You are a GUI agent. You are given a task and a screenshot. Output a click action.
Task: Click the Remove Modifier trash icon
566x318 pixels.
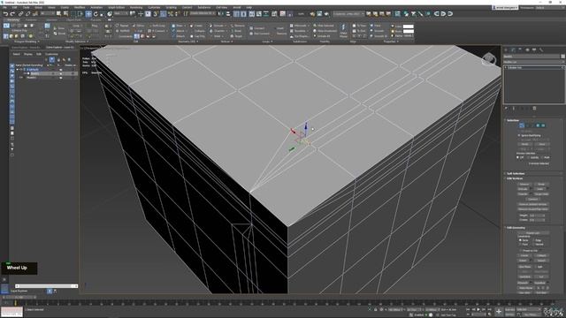pos(534,108)
